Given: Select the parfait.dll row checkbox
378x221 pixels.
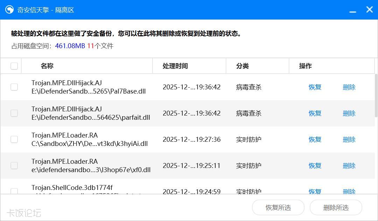Looking at the screenshot, I should tap(14, 113).
